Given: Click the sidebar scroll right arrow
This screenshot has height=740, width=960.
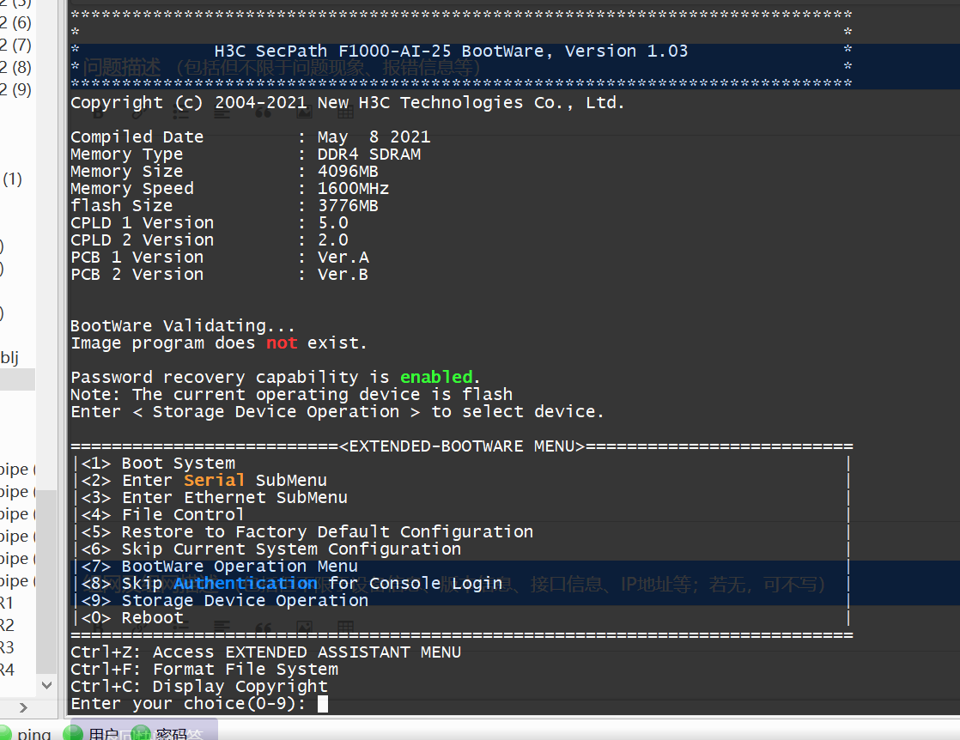Looking at the screenshot, I should pos(23,707).
